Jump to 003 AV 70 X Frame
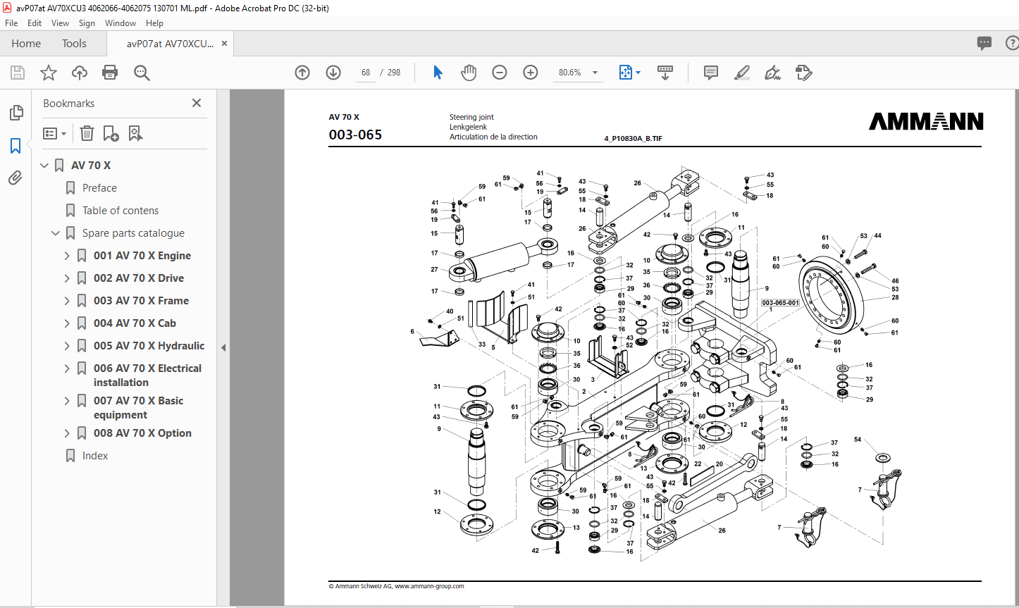Image resolution: width=1019 pixels, height=608 pixels. (141, 301)
